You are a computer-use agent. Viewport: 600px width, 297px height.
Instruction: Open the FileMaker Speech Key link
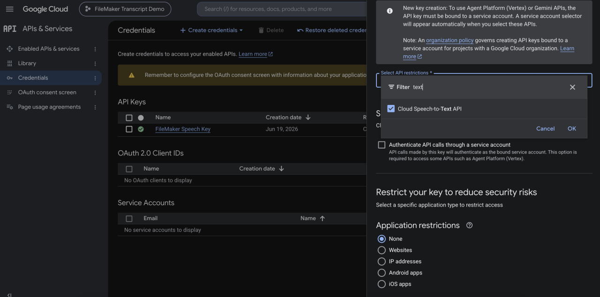tap(183, 129)
